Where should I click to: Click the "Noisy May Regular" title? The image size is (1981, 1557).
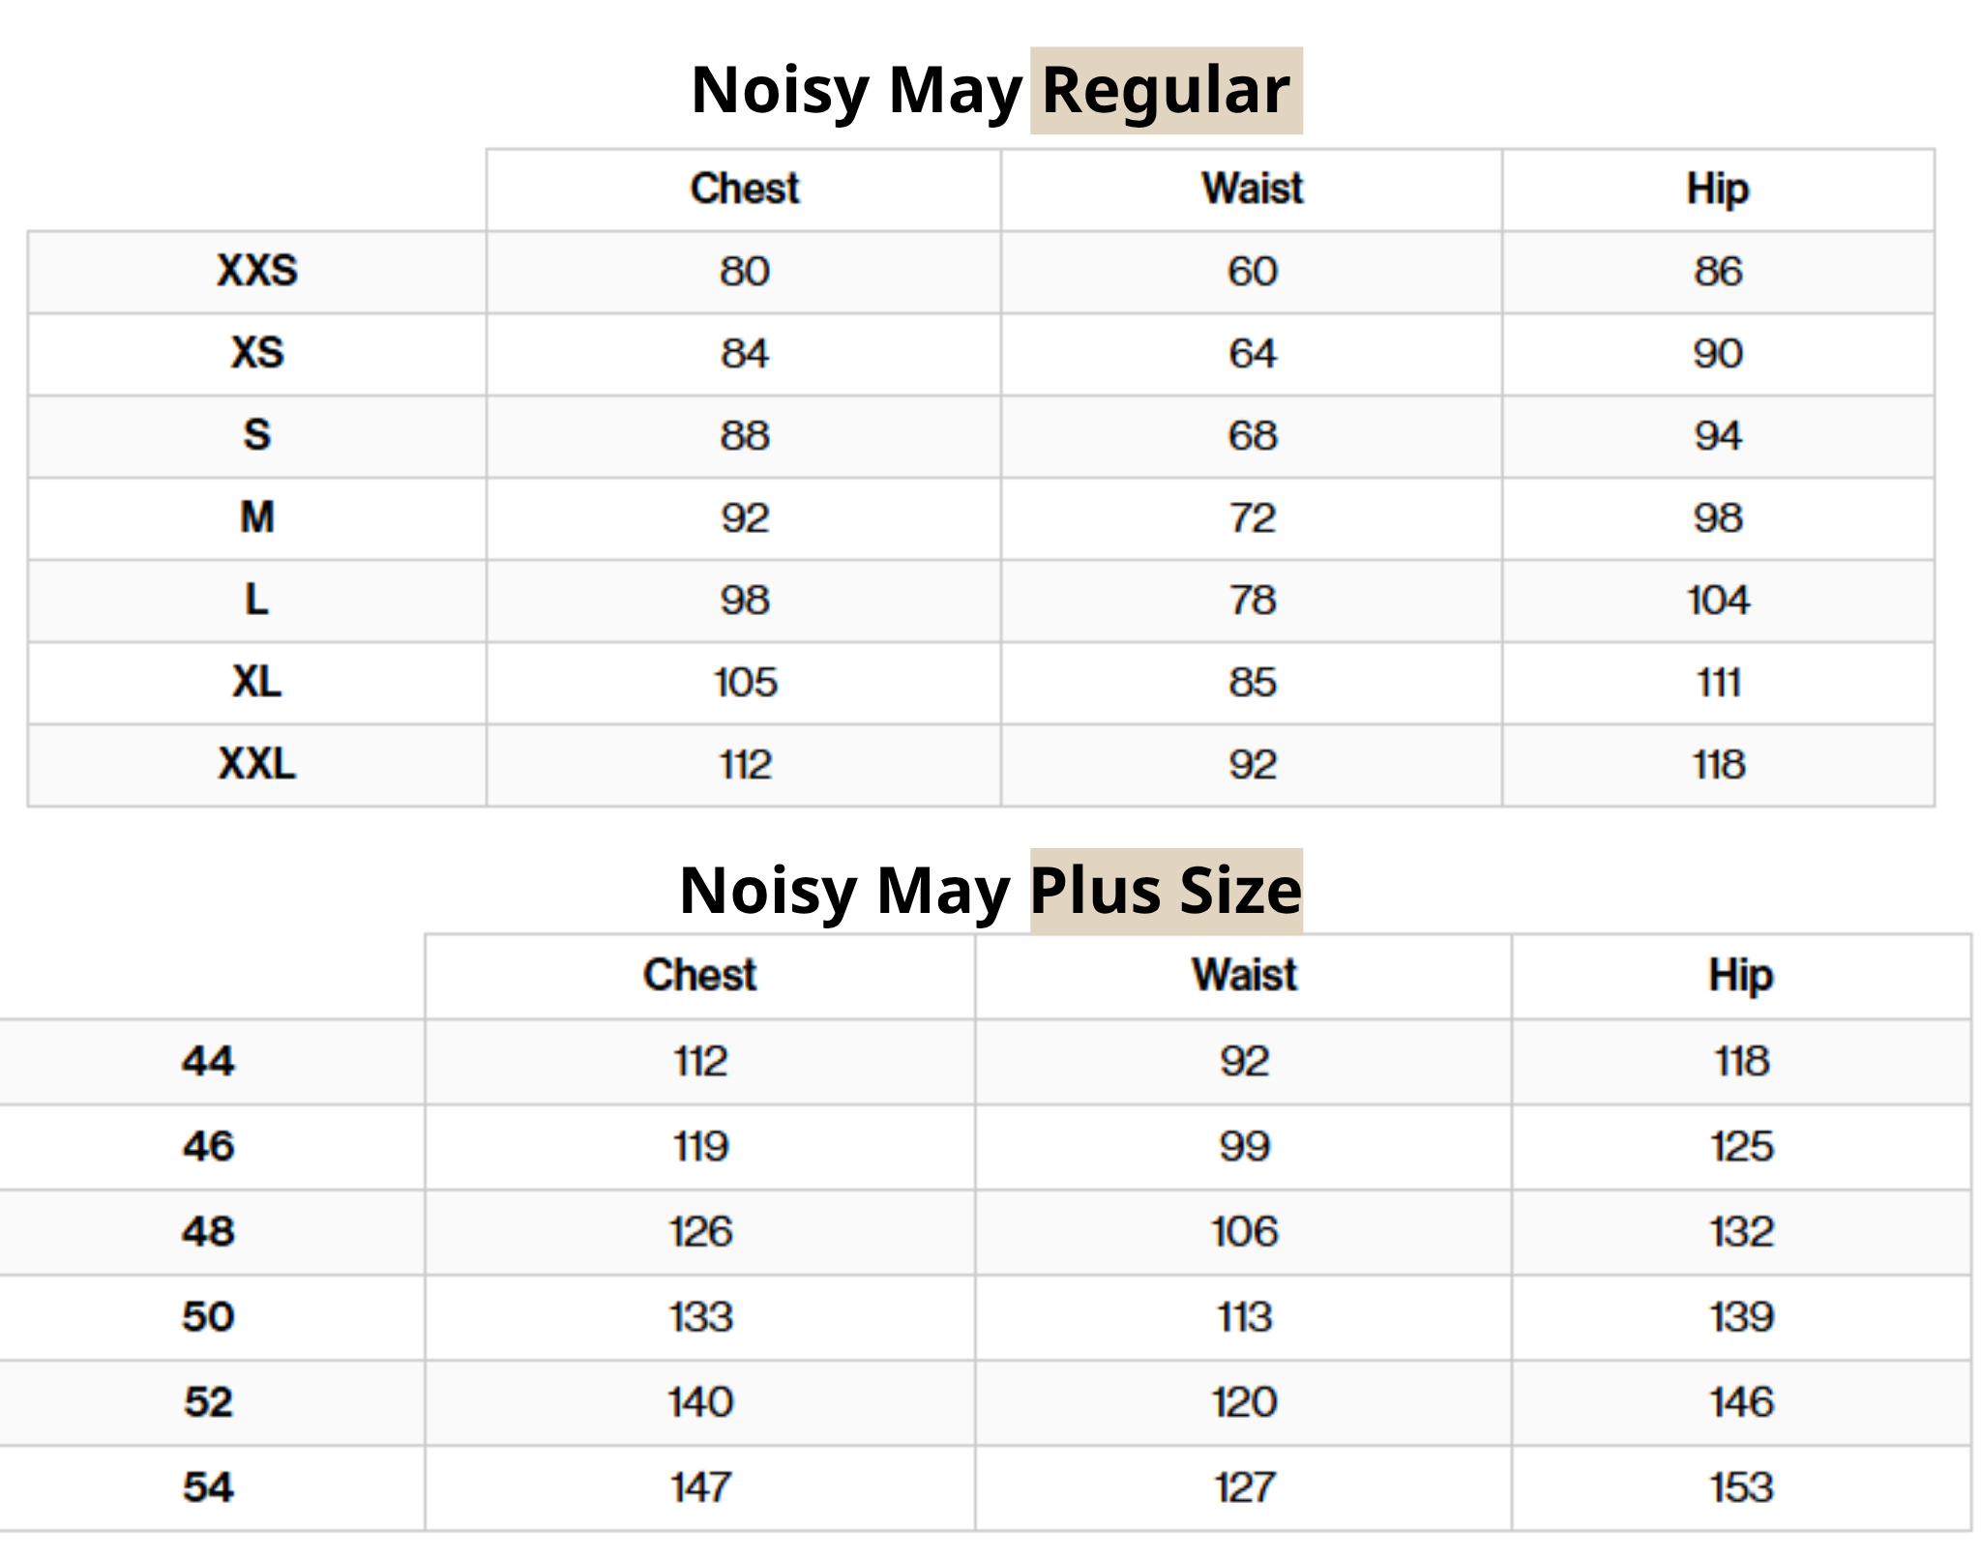coord(990,90)
